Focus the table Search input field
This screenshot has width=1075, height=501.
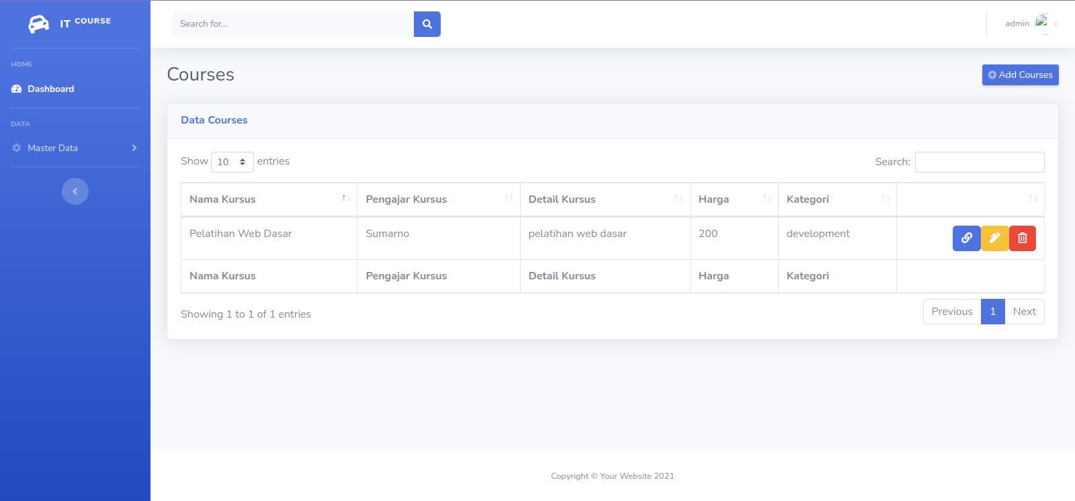click(979, 162)
